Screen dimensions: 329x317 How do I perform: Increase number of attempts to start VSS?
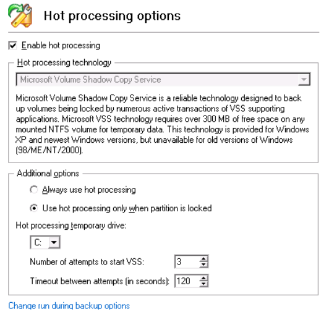point(203,259)
